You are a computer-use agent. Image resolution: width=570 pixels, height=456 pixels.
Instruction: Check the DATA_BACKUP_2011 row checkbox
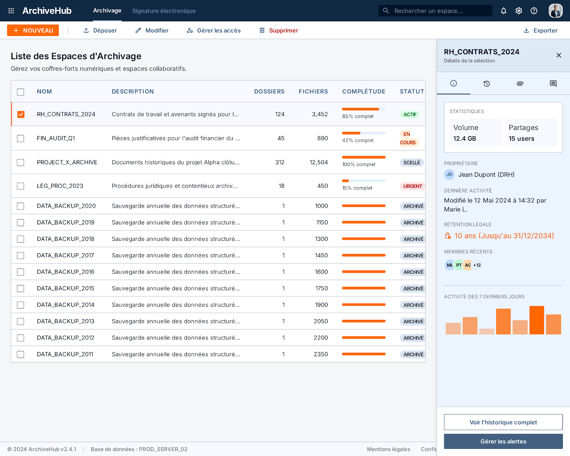click(21, 354)
